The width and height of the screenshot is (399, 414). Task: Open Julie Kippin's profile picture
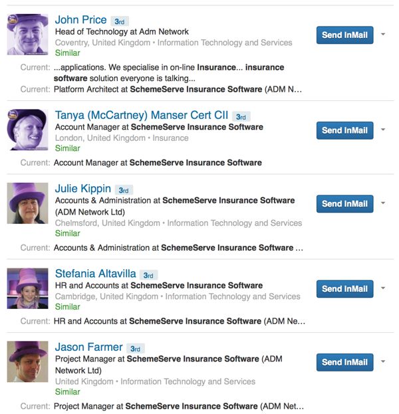pyautogui.click(x=27, y=203)
